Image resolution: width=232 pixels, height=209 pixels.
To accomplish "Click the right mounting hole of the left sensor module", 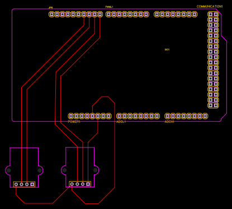I will pos(40,170).
